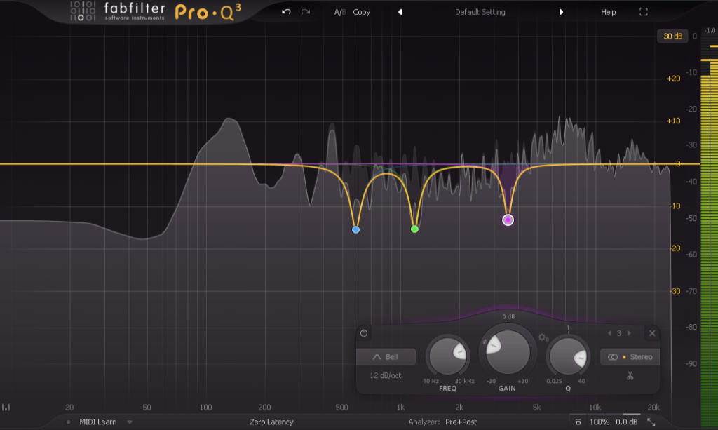Screen dimensions: 718x430
Task: Click the GAIN knob
Action: 508,351
